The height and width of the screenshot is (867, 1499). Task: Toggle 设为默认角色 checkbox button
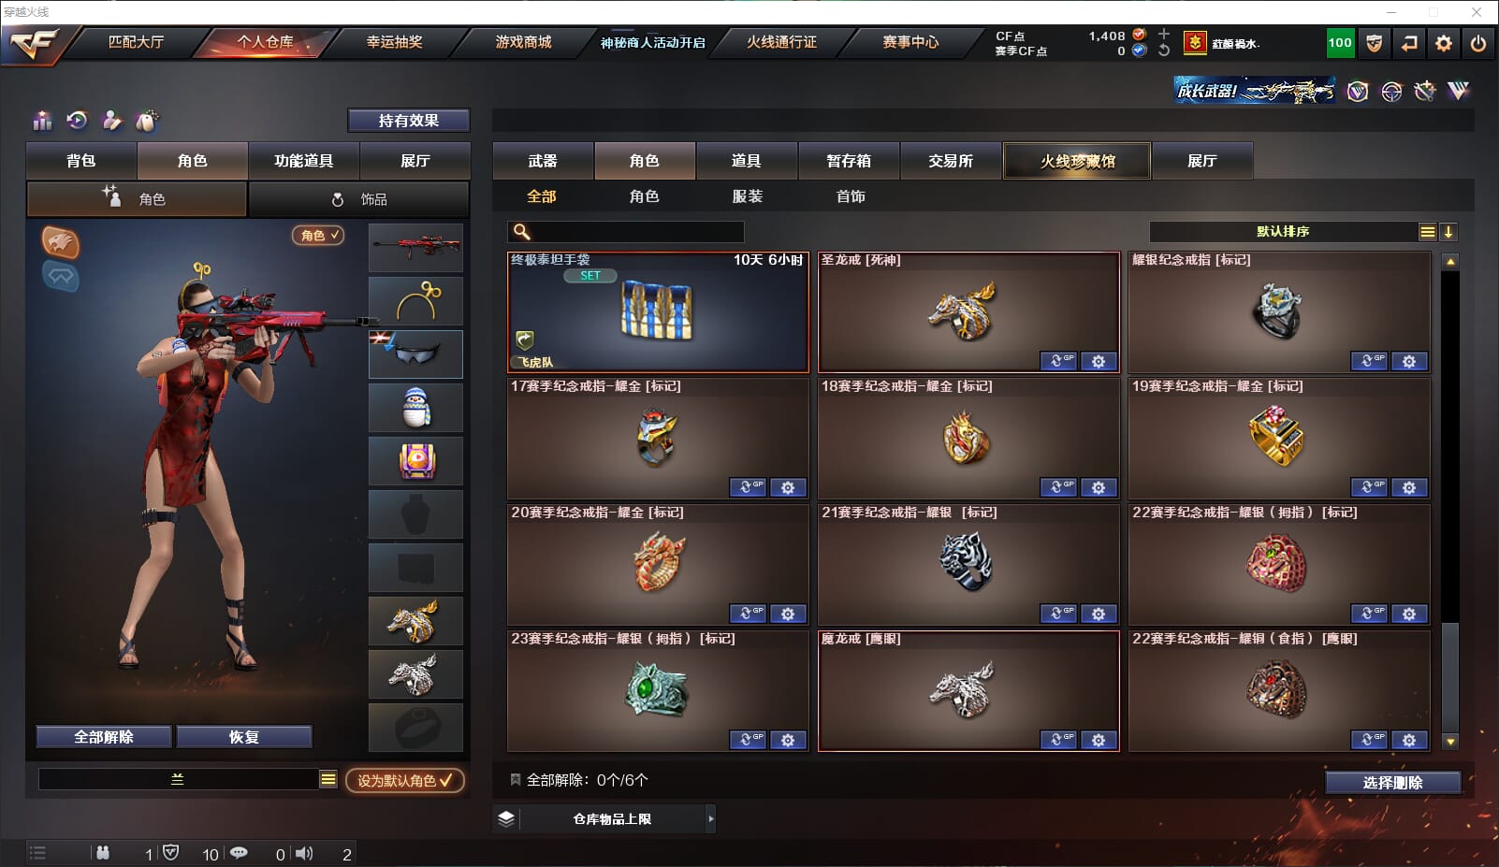(405, 780)
